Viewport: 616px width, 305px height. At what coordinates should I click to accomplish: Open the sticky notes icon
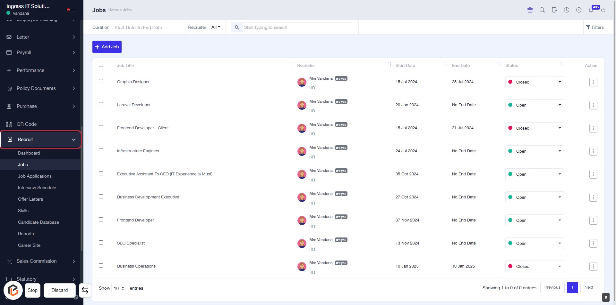554,10
